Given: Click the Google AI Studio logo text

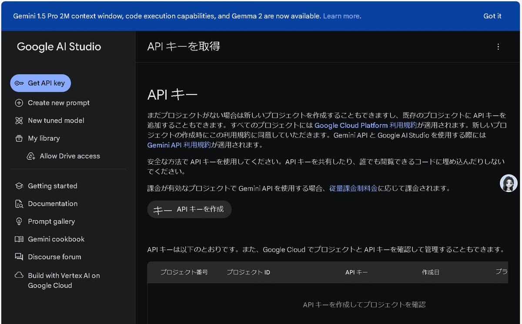Looking at the screenshot, I should [x=59, y=47].
